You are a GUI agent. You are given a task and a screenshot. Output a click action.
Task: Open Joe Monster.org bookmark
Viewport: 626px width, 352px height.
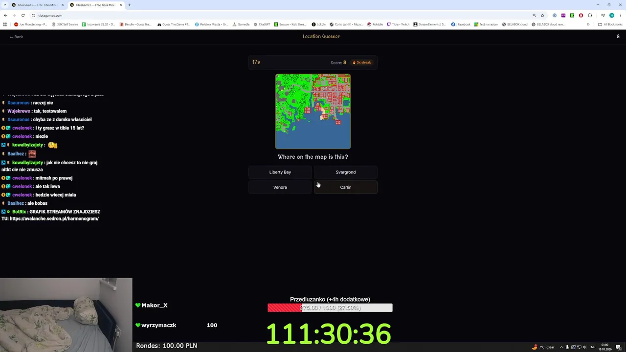(x=30, y=24)
